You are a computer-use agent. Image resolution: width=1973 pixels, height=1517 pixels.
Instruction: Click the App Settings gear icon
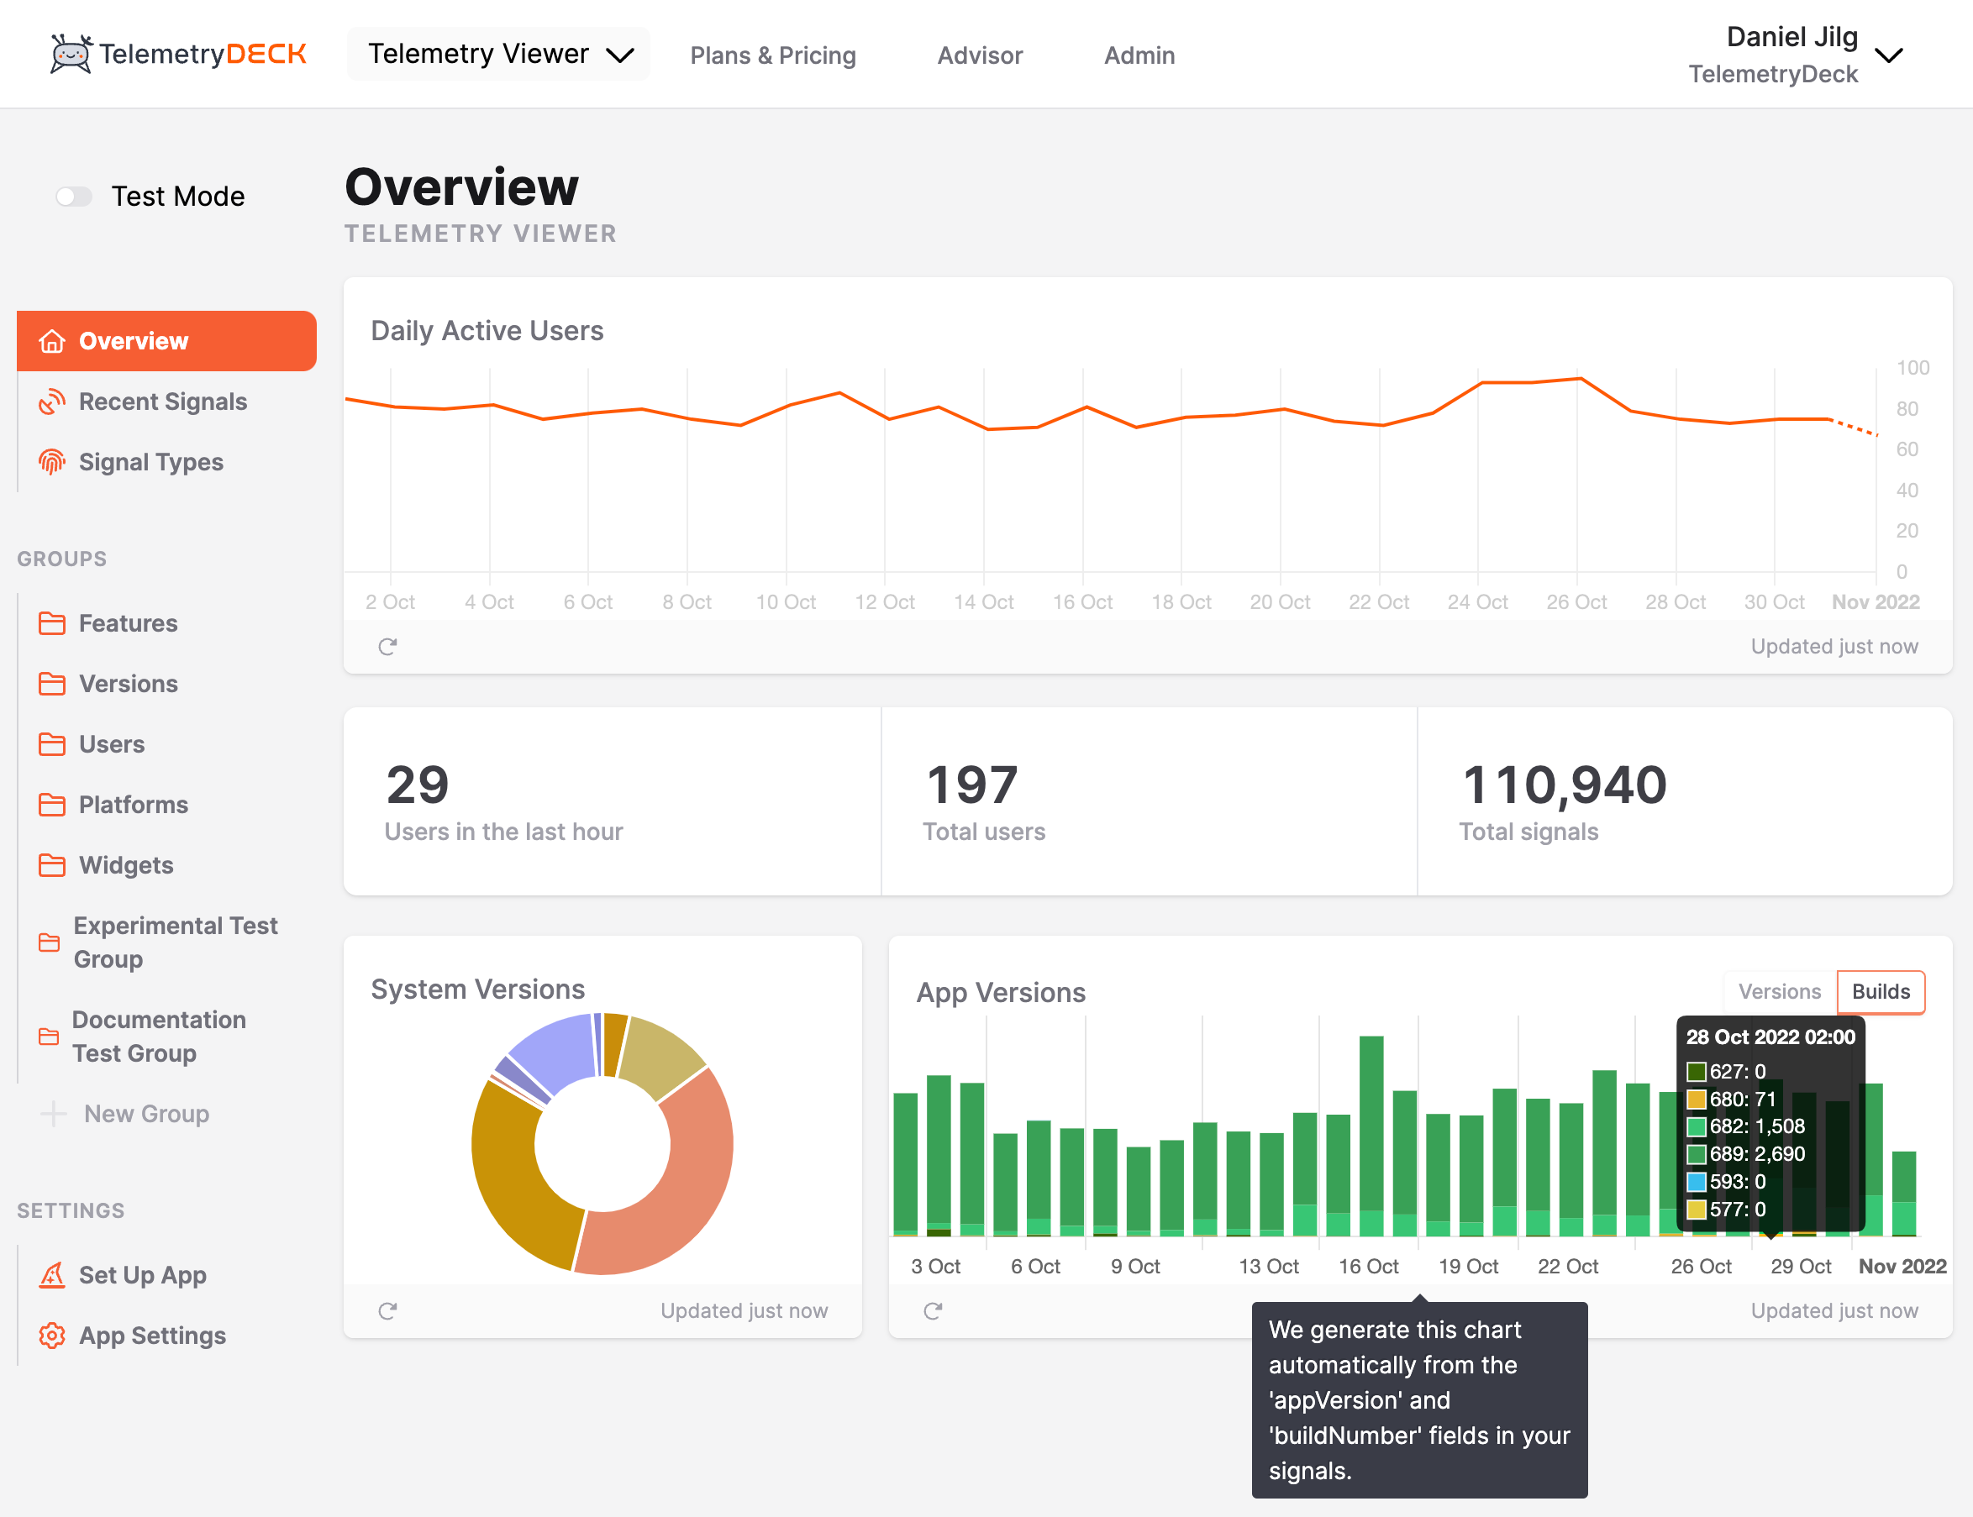coord(51,1336)
